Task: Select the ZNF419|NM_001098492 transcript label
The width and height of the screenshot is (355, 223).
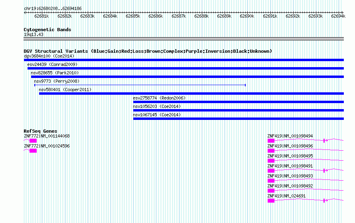Action: (x=290, y=186)
